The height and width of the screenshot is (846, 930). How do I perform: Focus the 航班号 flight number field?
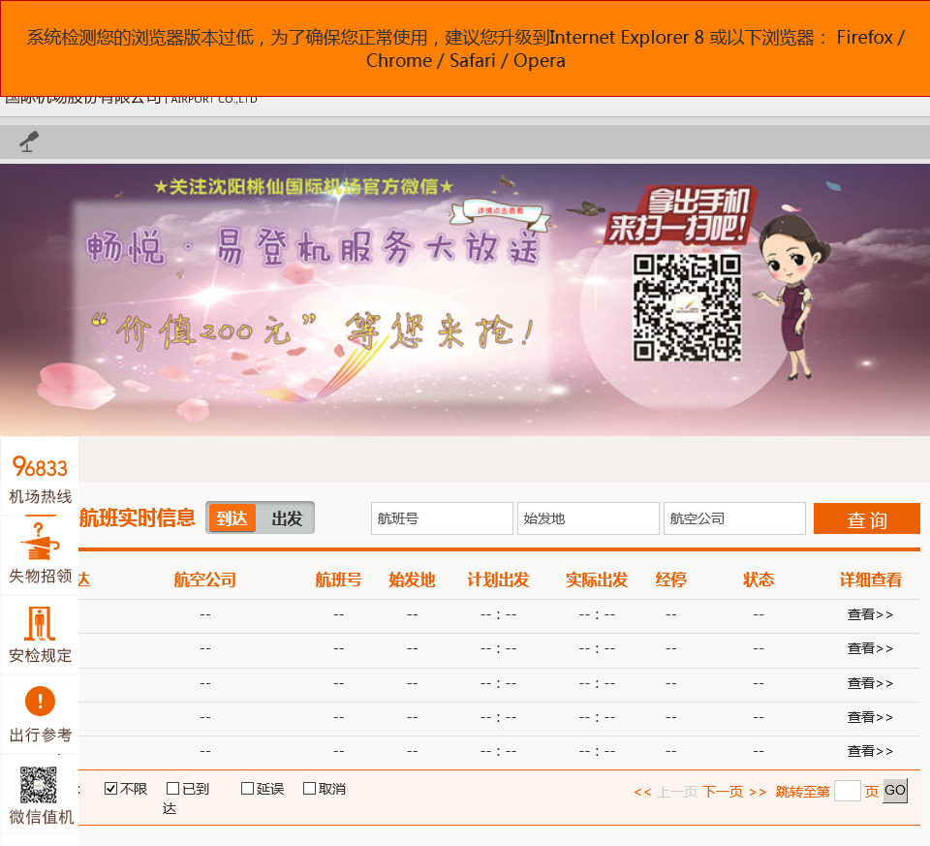tap(442, 518)
